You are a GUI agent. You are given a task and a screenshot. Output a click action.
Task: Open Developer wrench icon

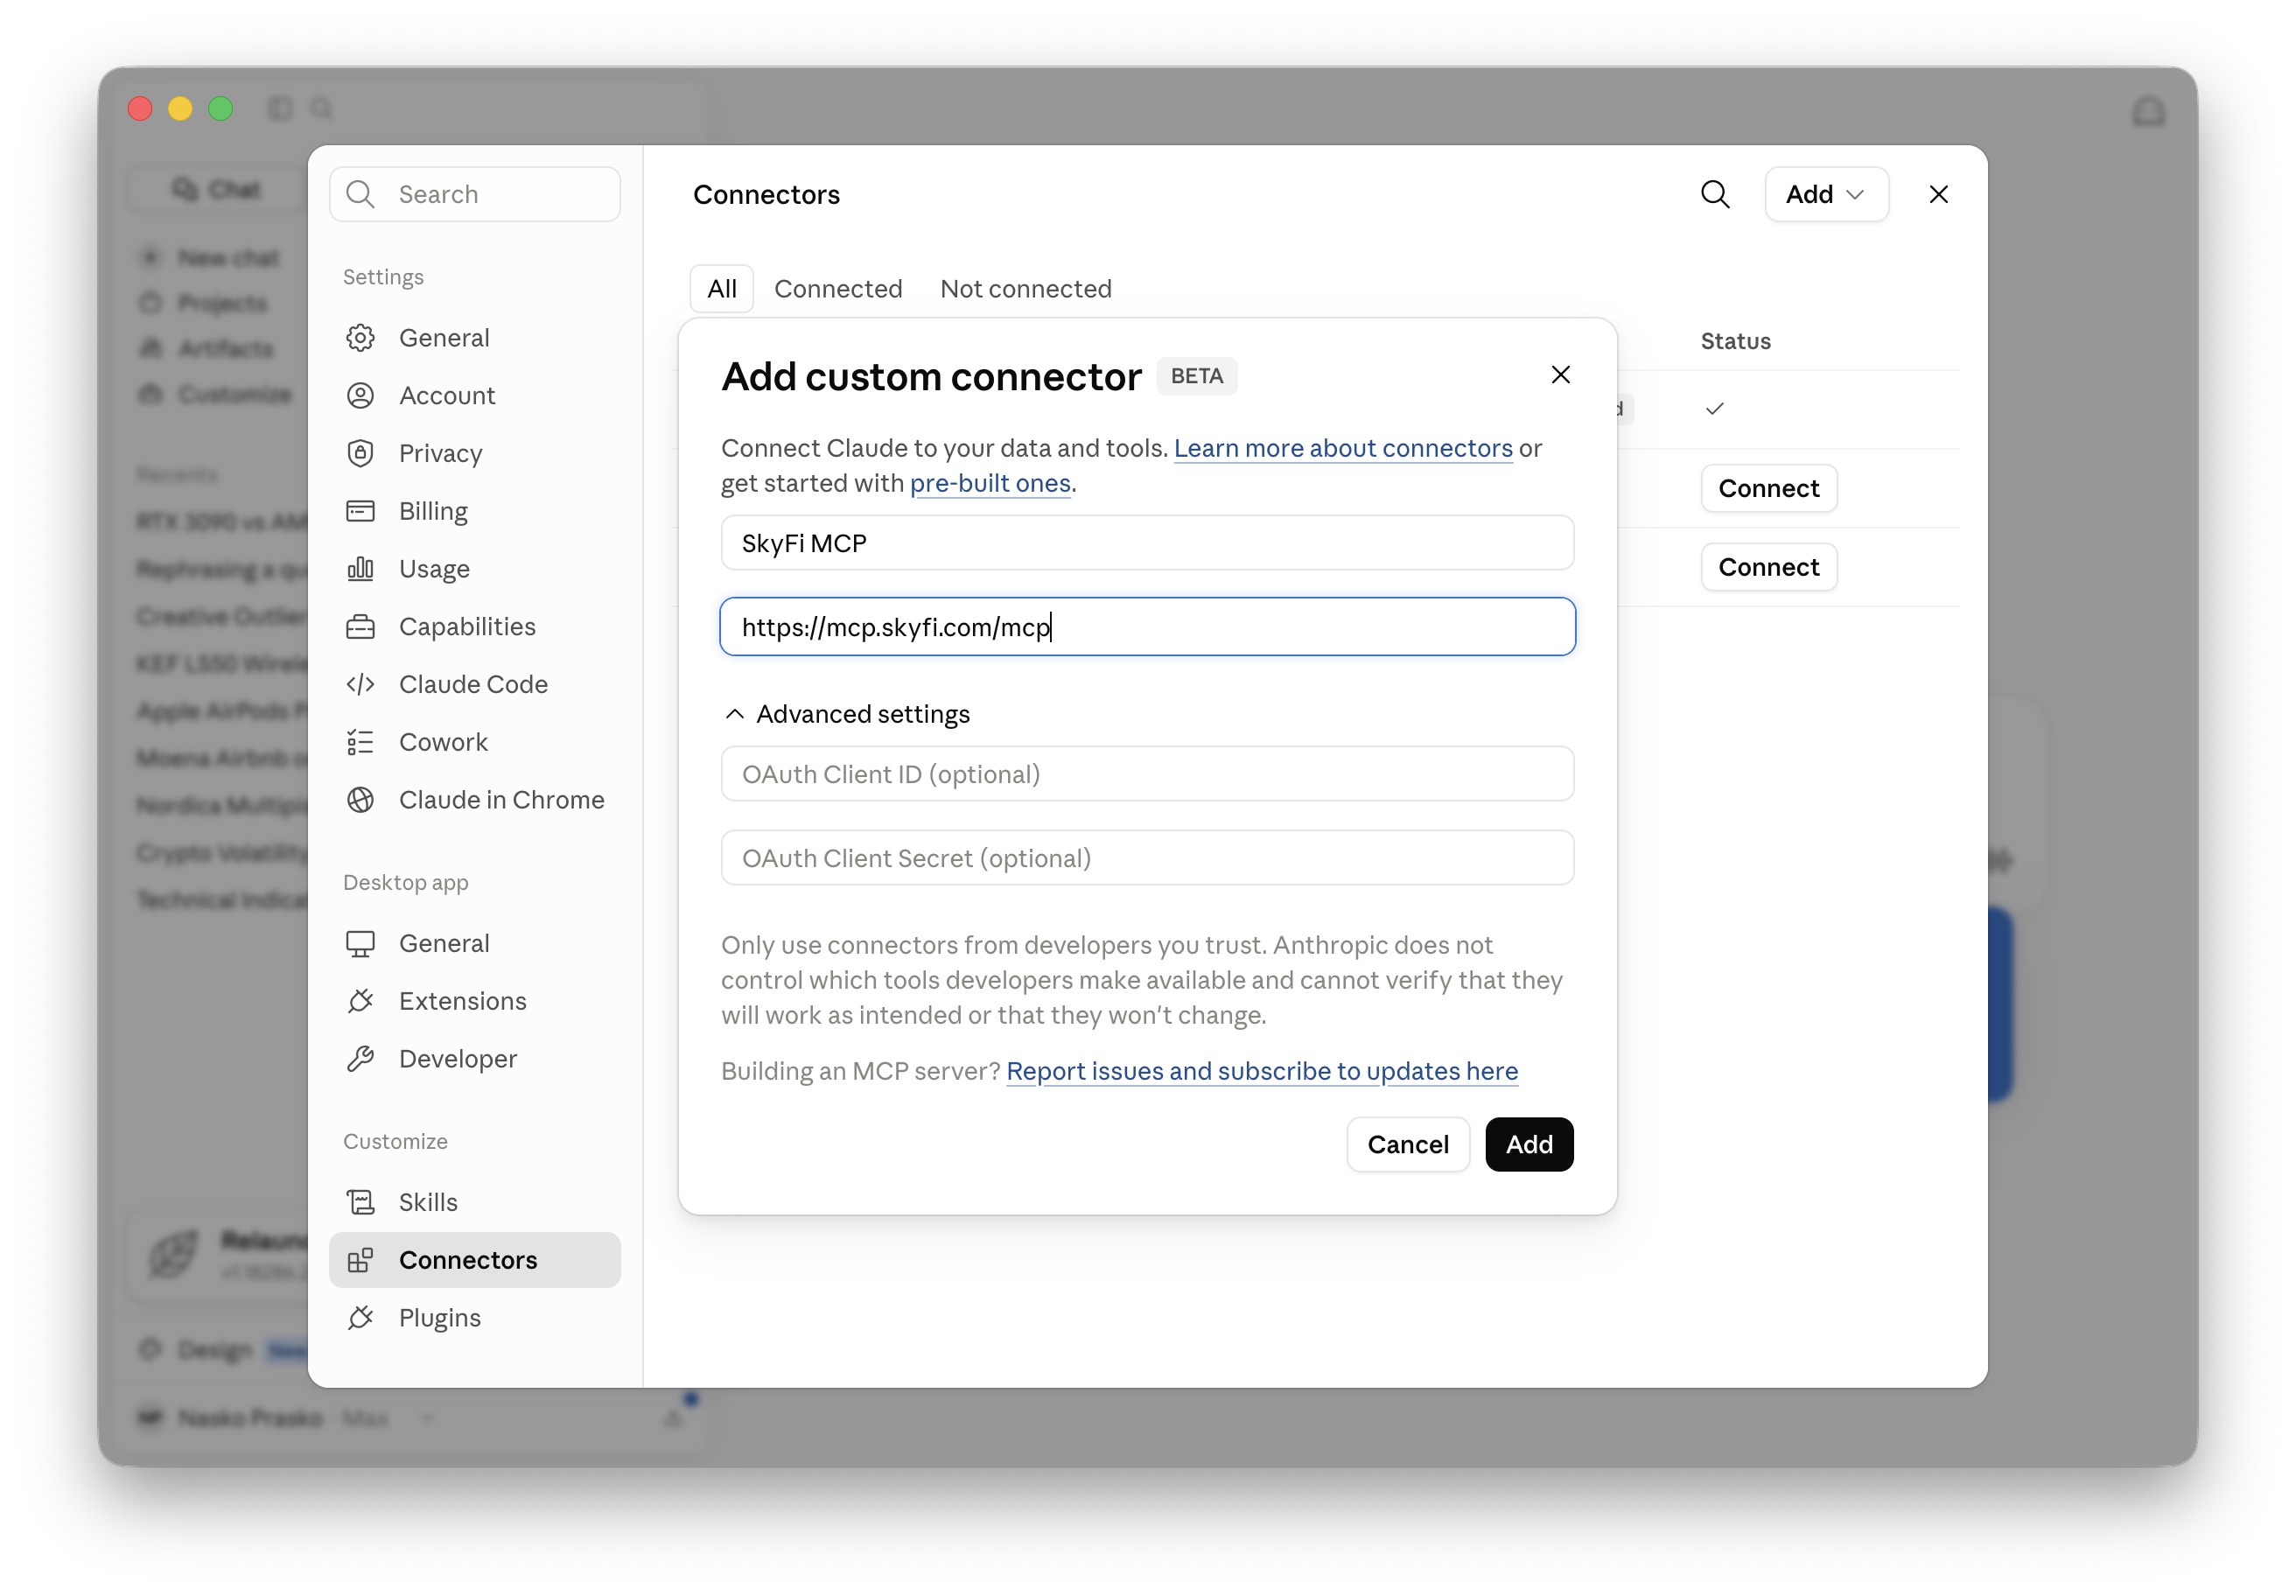[x=360, y=1059]
